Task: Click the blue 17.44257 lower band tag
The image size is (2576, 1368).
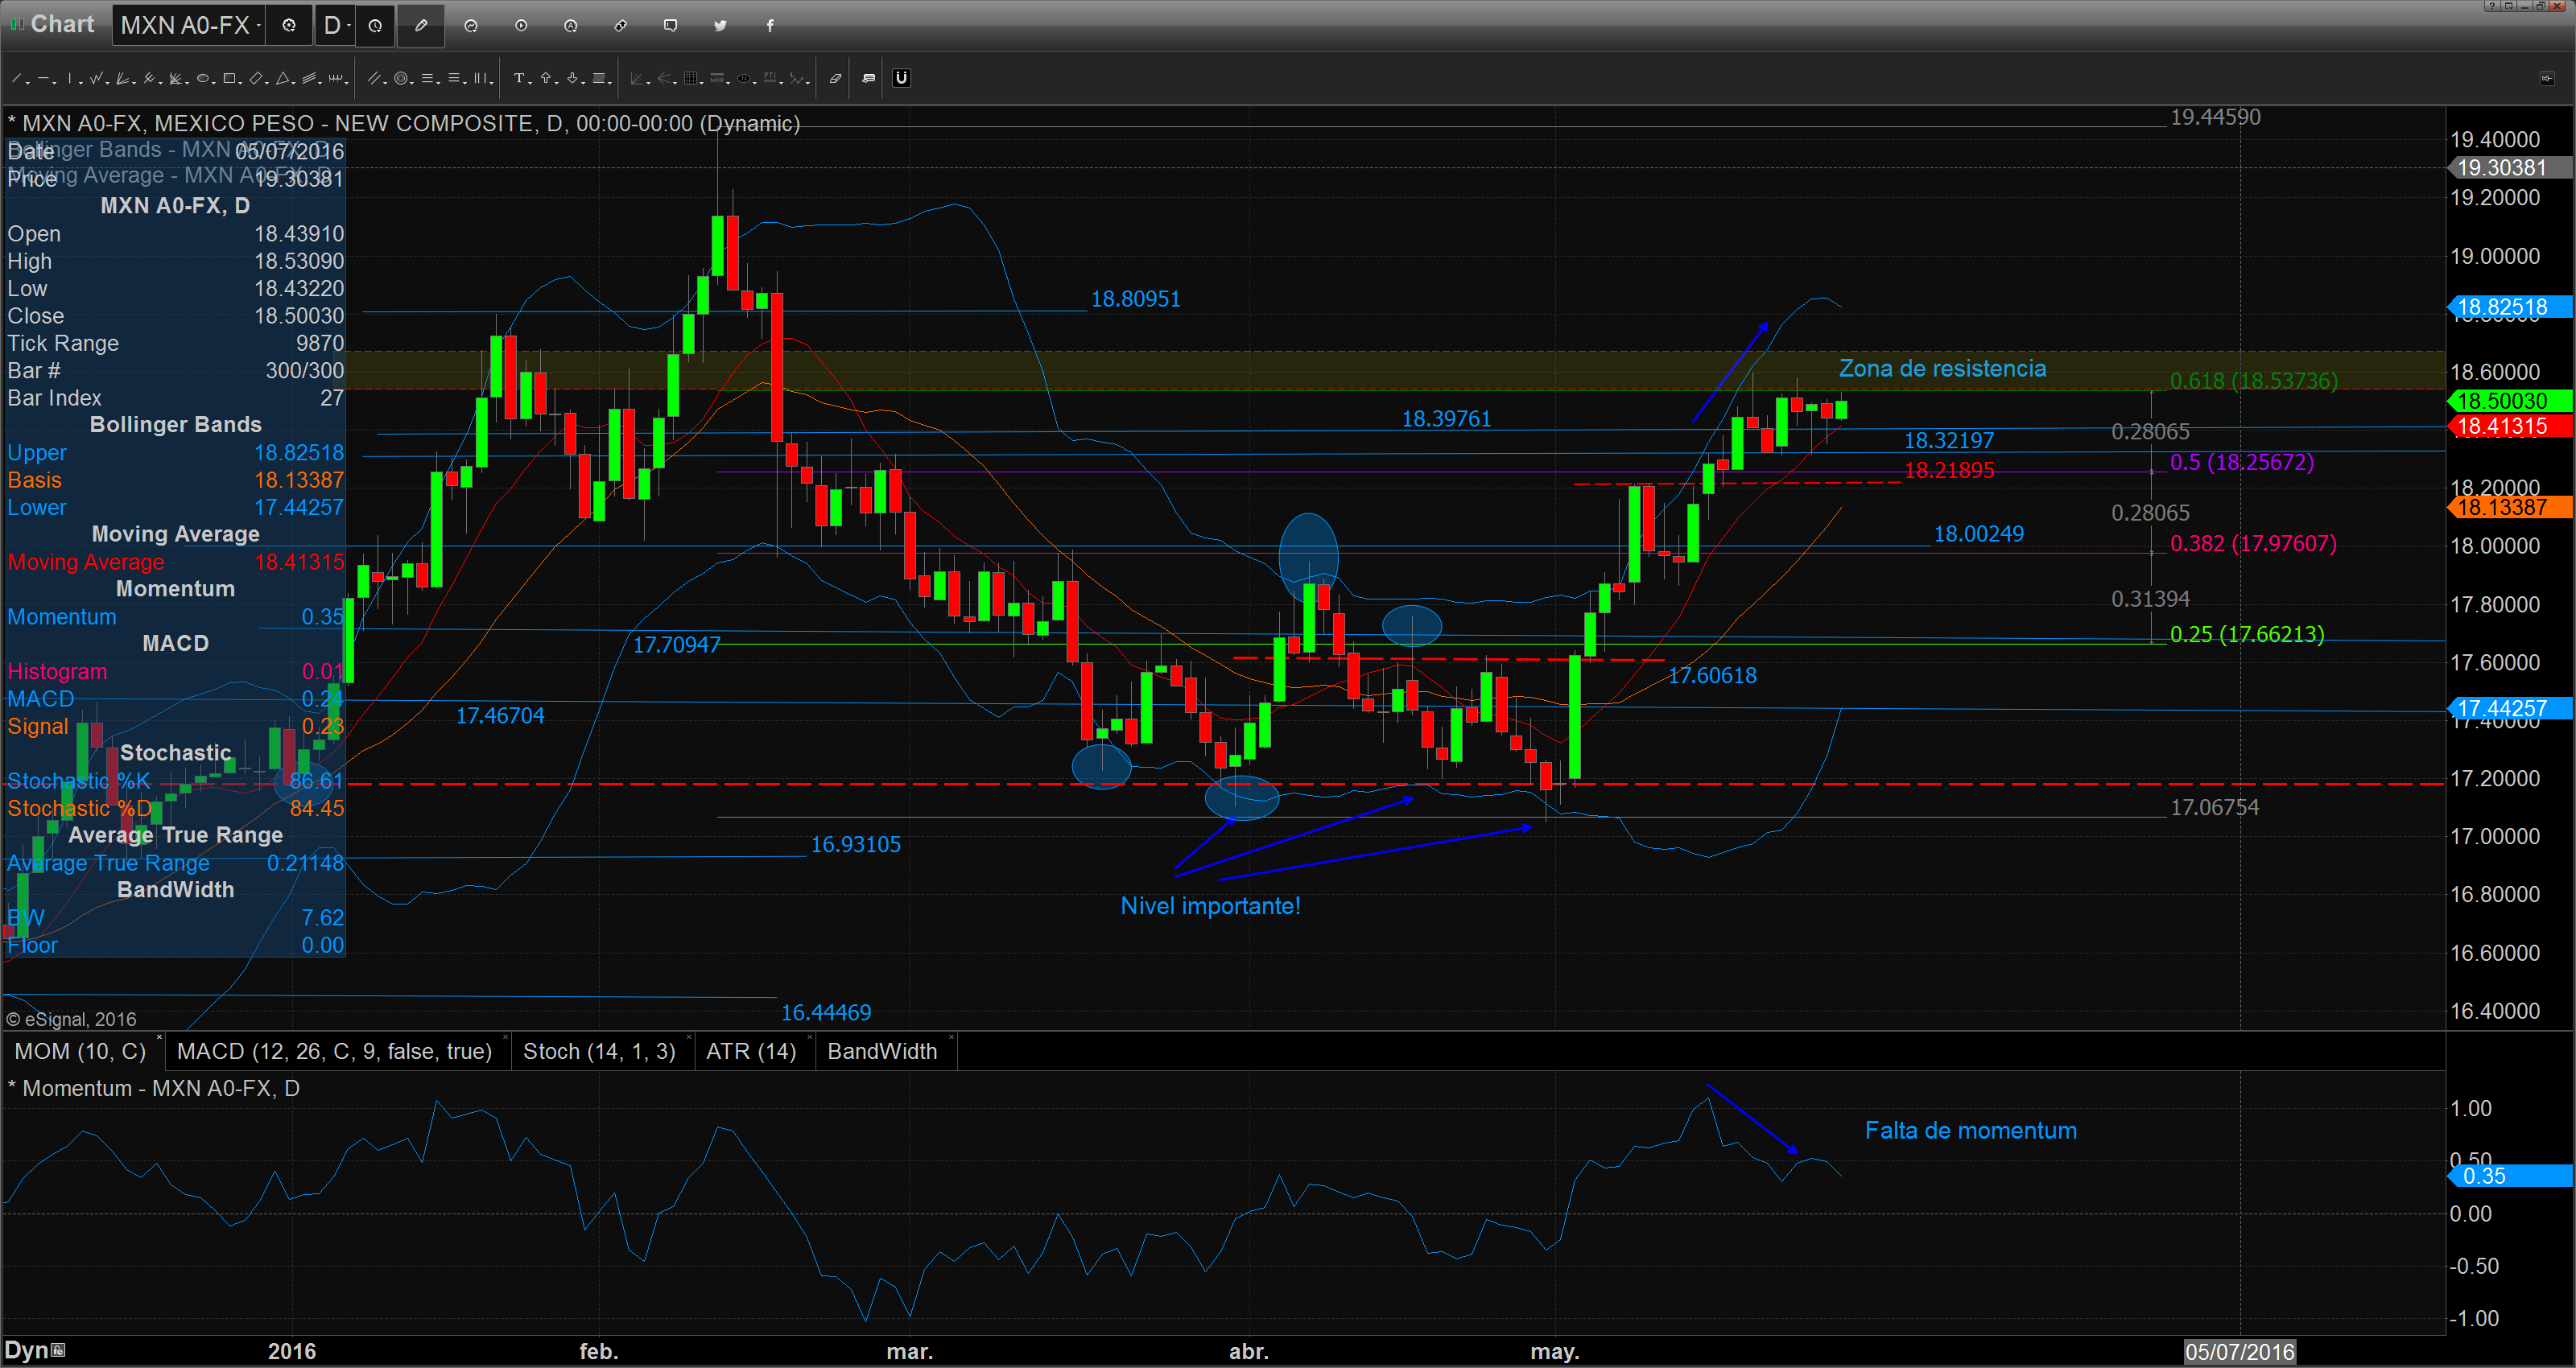Action: 2510,708
